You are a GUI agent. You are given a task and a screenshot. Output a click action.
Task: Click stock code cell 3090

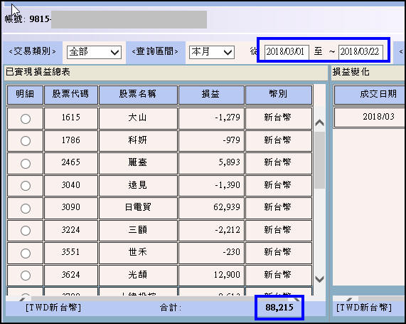(x=71, y=208)
